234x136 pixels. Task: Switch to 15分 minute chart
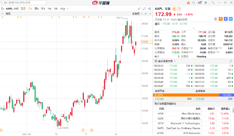62,9
